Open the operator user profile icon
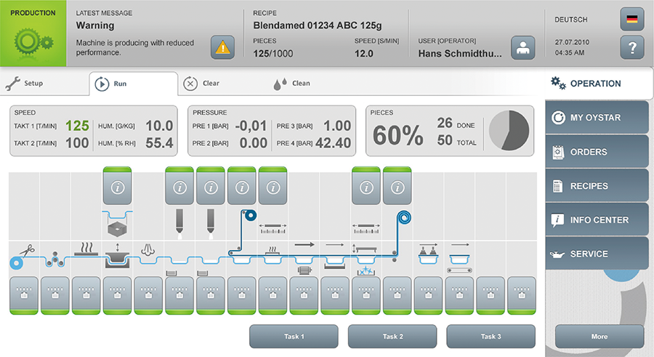The width and height of the screenshot is (654, 357). 522,47
